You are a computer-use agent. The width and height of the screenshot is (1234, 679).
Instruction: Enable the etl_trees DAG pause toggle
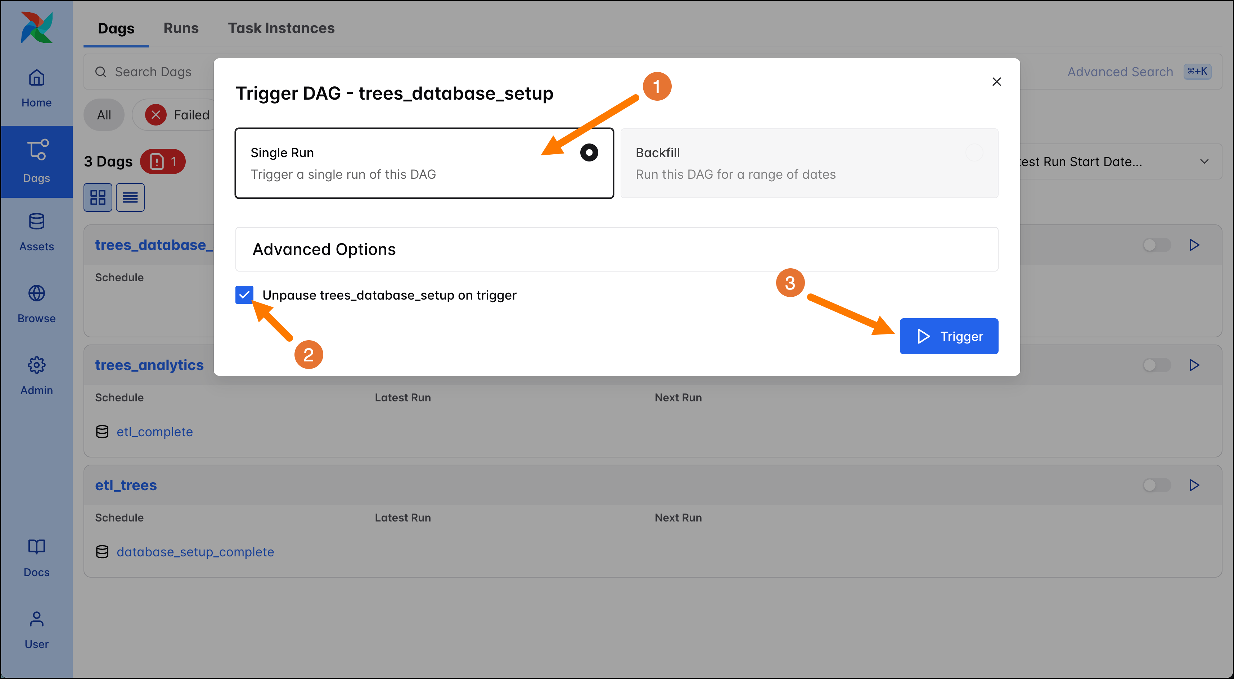tap(1156, 485)
